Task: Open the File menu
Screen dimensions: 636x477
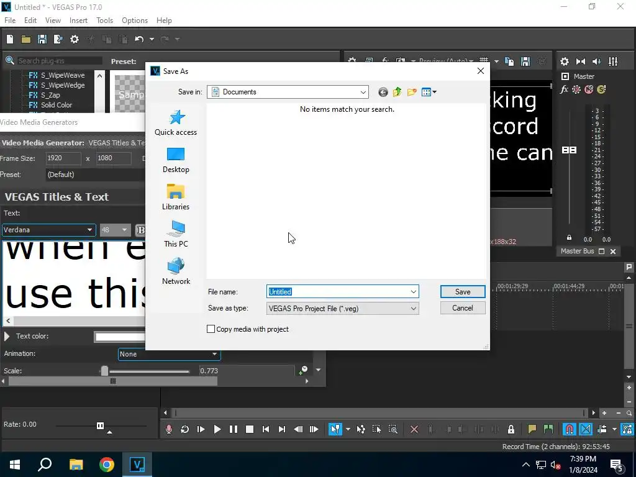Action: 10,20
